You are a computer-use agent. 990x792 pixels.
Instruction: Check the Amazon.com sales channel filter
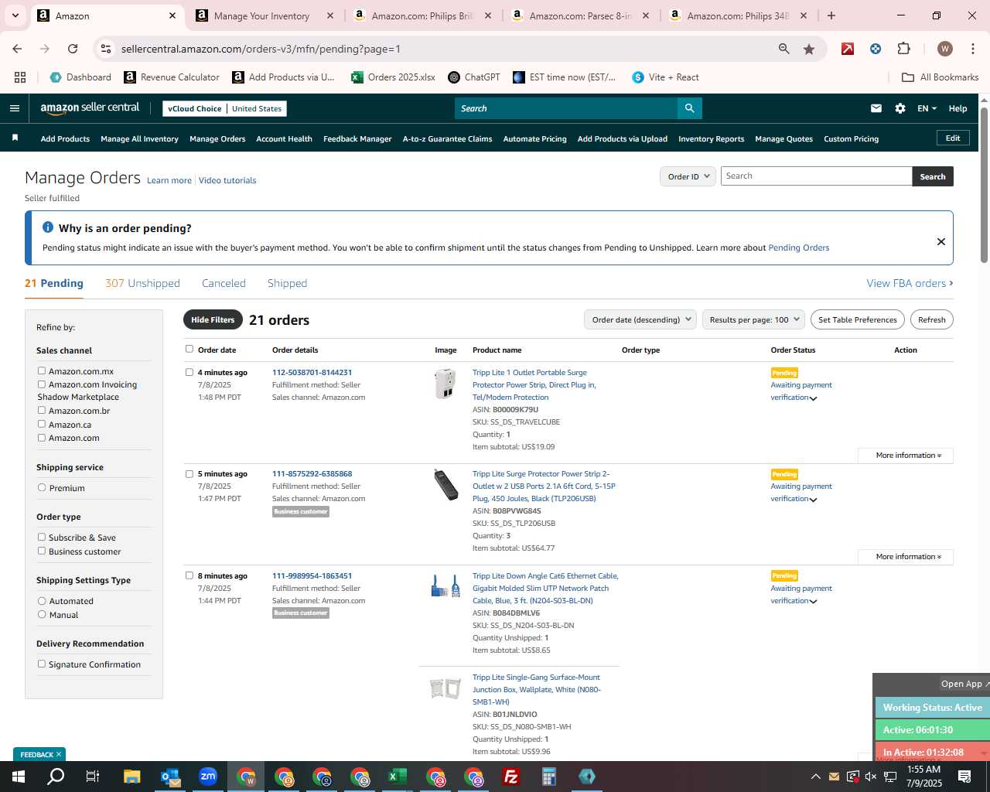[x=42, y=438]
